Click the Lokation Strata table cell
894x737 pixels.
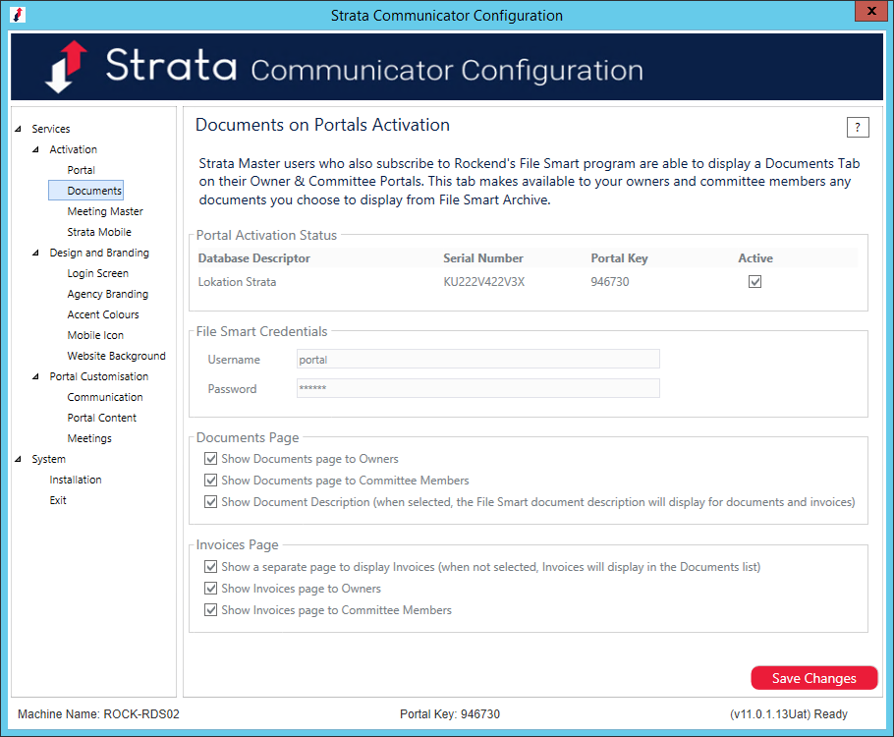(237, 282)
